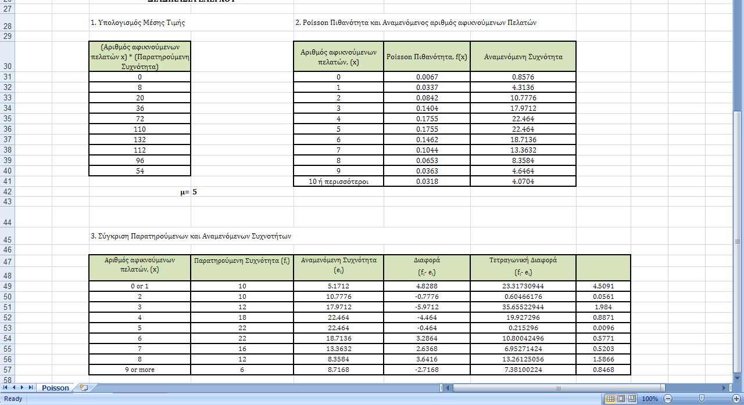The image size is (744, 405).
Task: Jump to the last sheet tab arrow
Action: [31, 388]
